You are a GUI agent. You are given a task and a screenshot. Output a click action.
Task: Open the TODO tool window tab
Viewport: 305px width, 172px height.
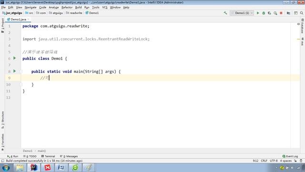[x=30, y=156]
